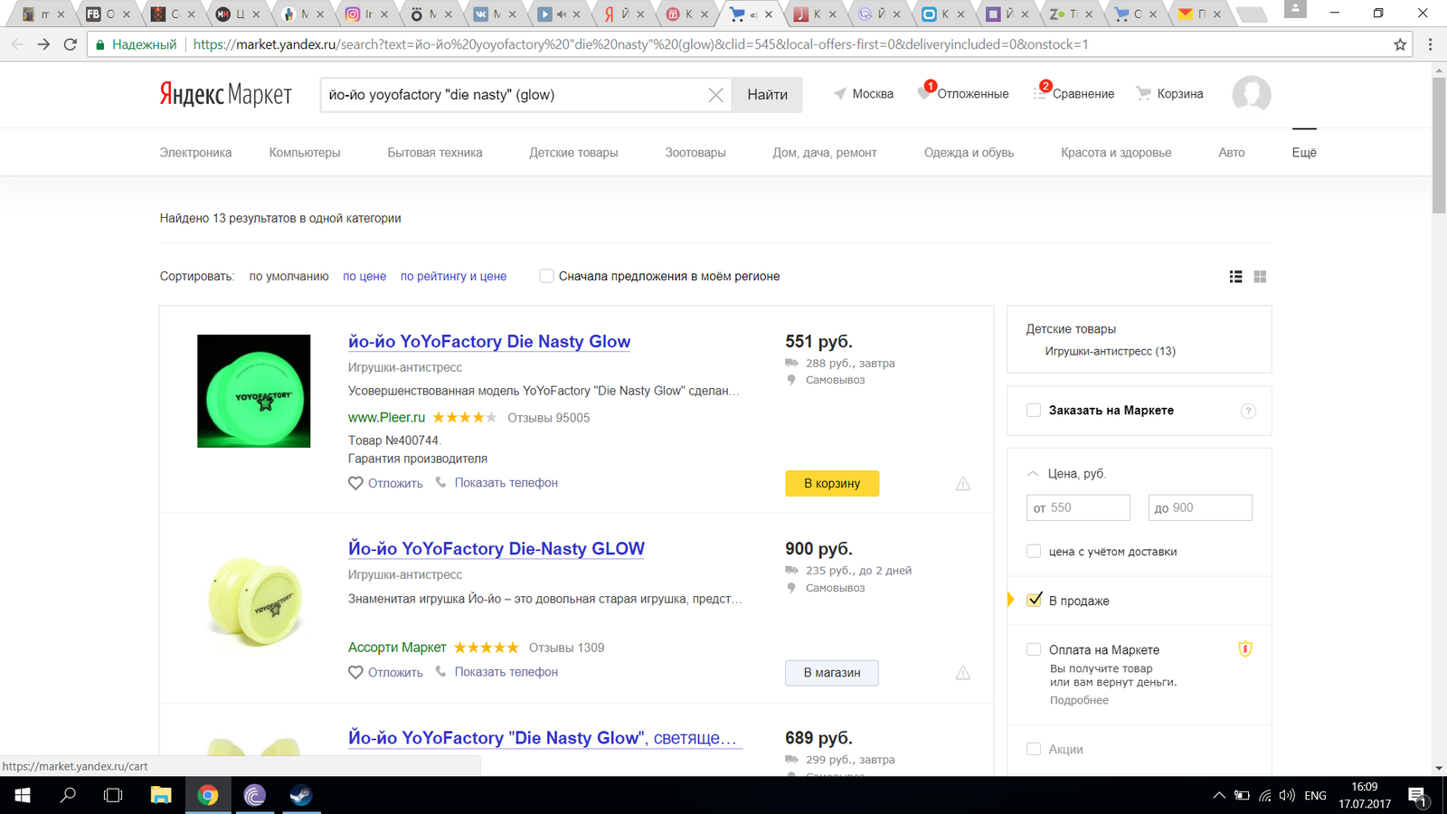
Task: Switch ENG keyboard language in tray
Action: pyautogui.click(x=1315, y=796)
